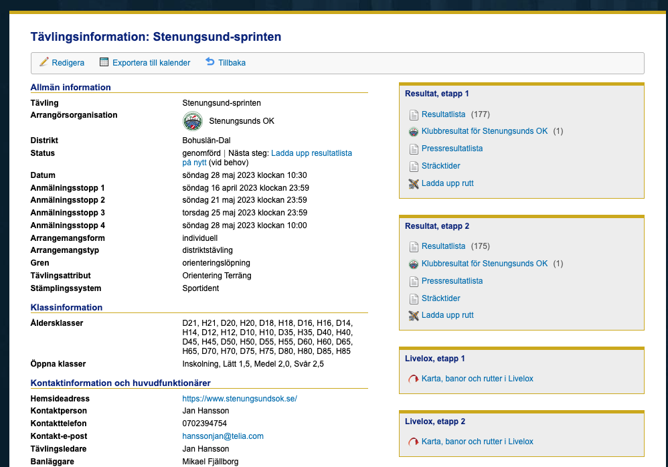
Task: Select Exportera till kalender
Action: point(151,63)
